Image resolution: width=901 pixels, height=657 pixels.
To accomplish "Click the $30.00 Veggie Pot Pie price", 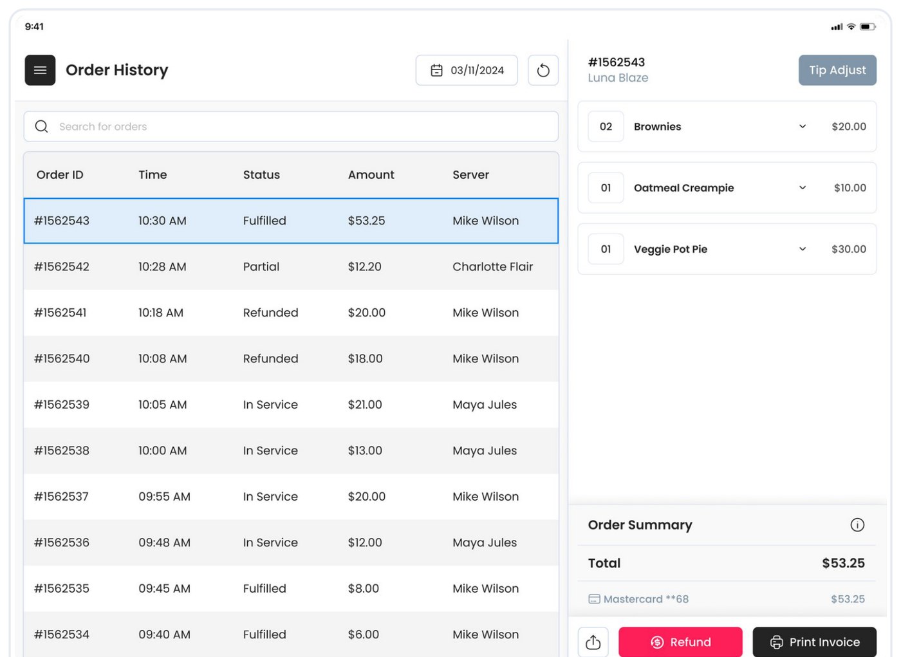I will click(x=849, y=249).
